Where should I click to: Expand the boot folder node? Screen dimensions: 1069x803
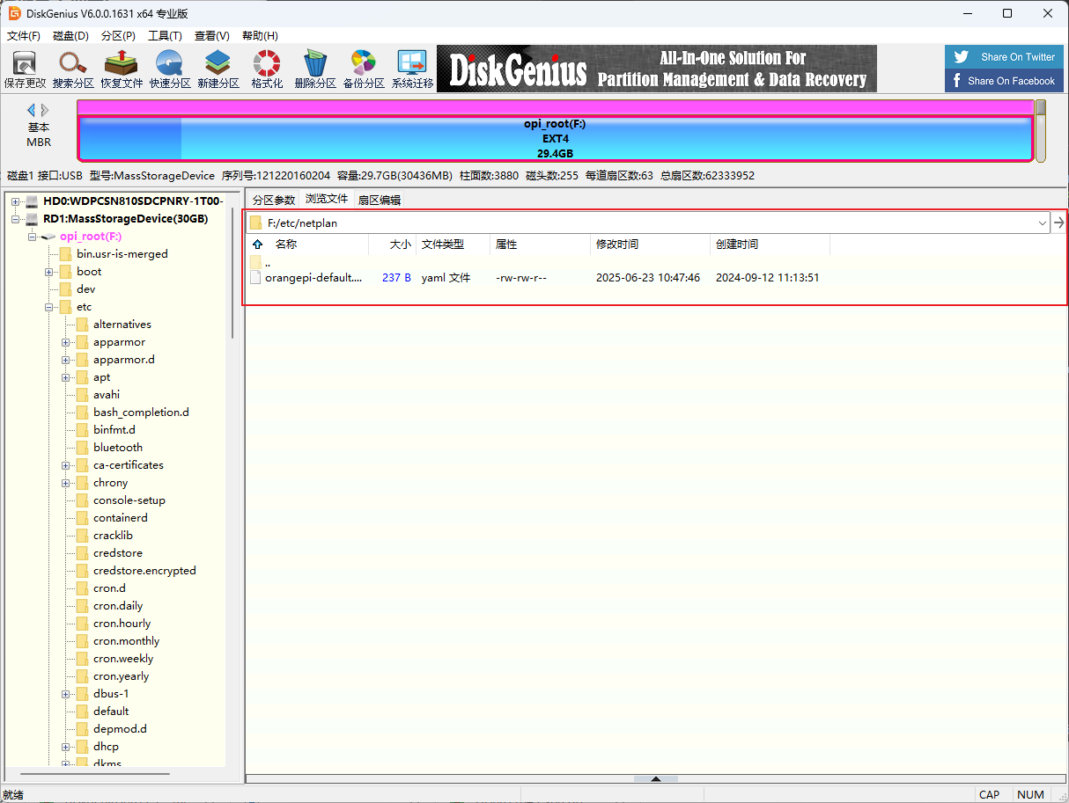48,272
